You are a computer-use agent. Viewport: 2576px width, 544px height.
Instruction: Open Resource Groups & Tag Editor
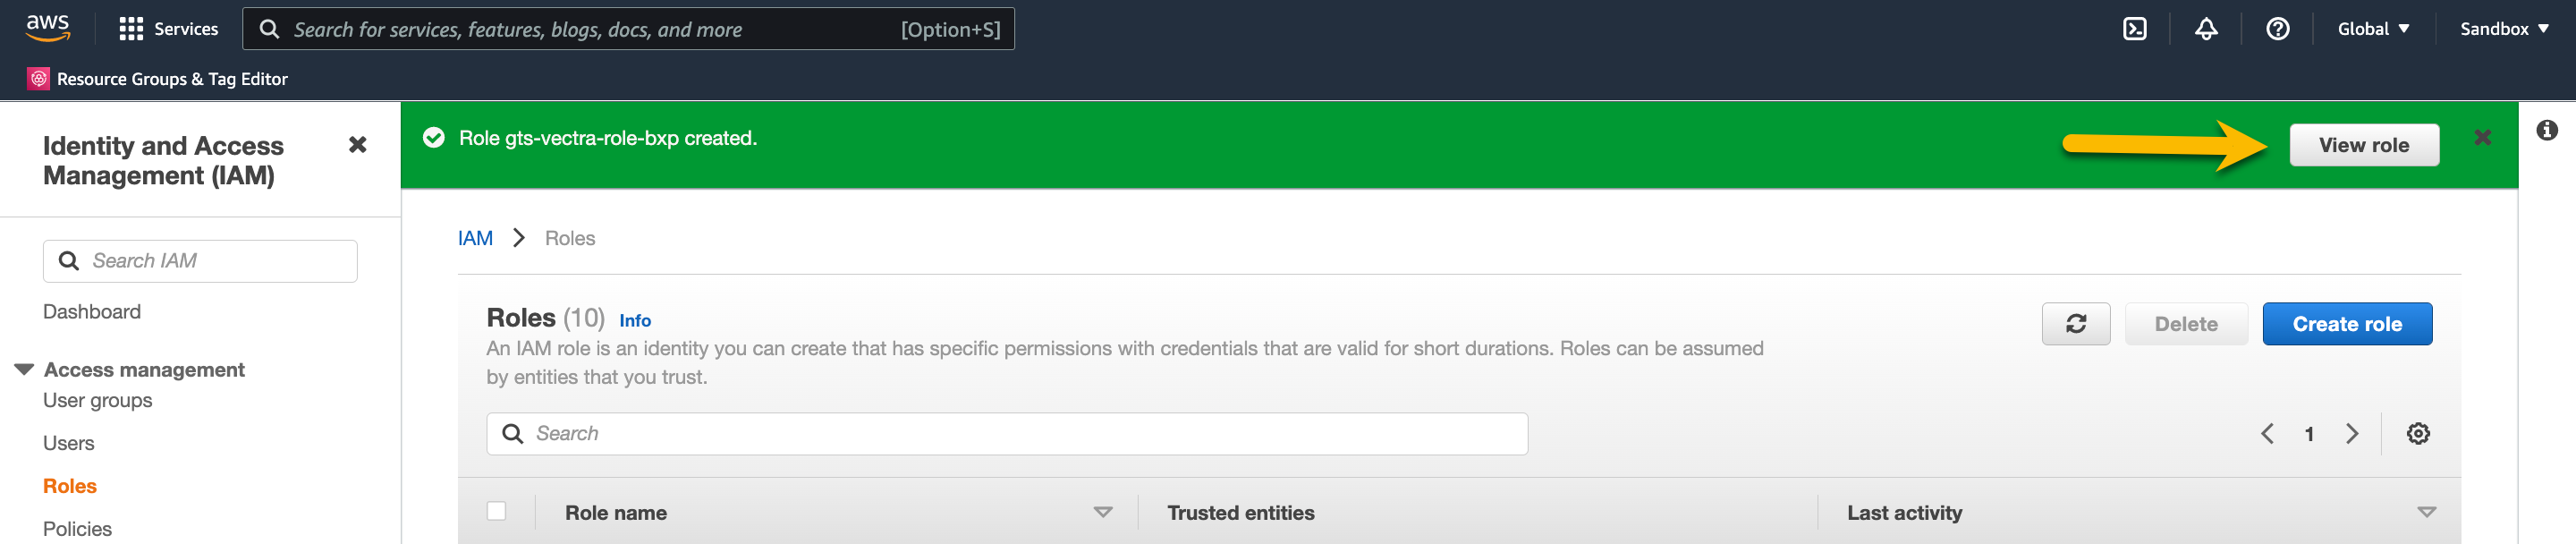pos(172,79)
